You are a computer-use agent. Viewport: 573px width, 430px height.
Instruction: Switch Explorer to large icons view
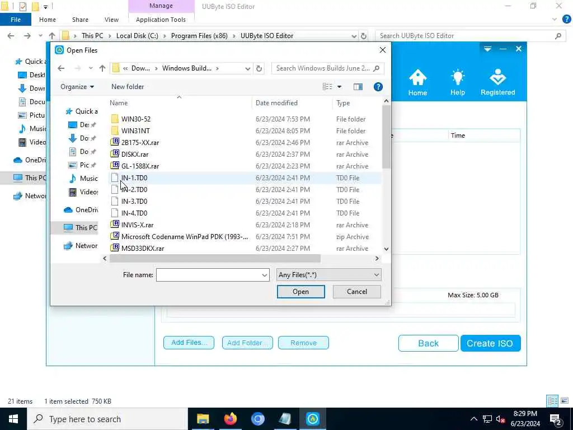coord(565,401)
